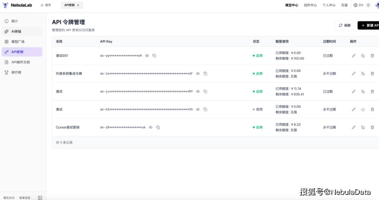Copy the Cursor测试密钥 API key
Viewport: 379px width, 200px height.
[158, 127]
